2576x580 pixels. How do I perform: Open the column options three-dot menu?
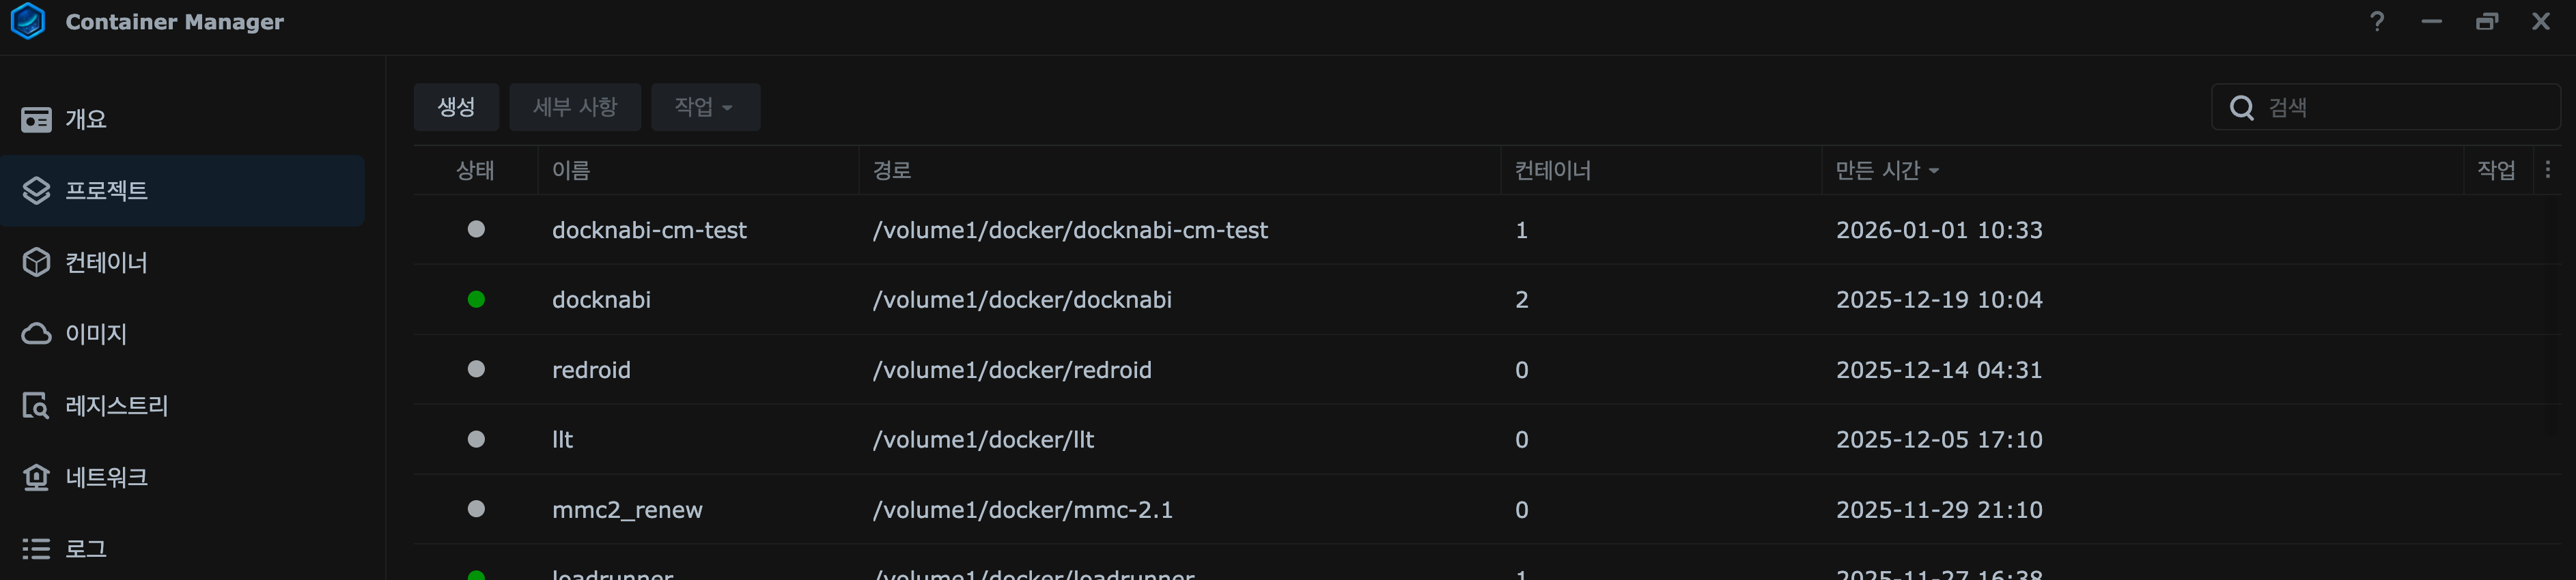click(2547, 170)
